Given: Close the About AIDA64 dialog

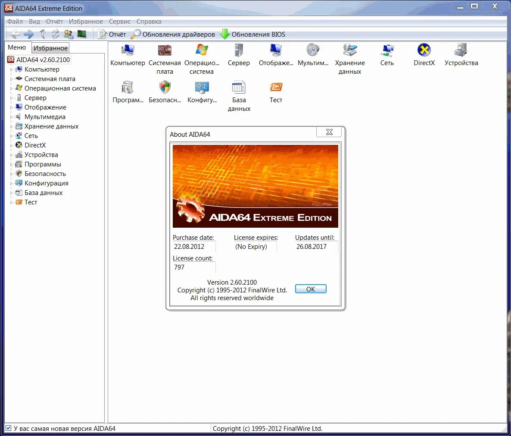Looking at the screenshot, I should point(329,132).
